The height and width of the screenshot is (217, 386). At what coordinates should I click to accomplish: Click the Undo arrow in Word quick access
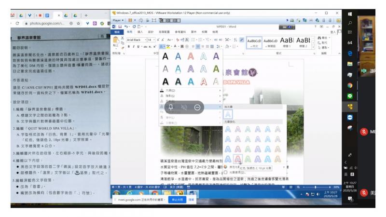point(126,27)
